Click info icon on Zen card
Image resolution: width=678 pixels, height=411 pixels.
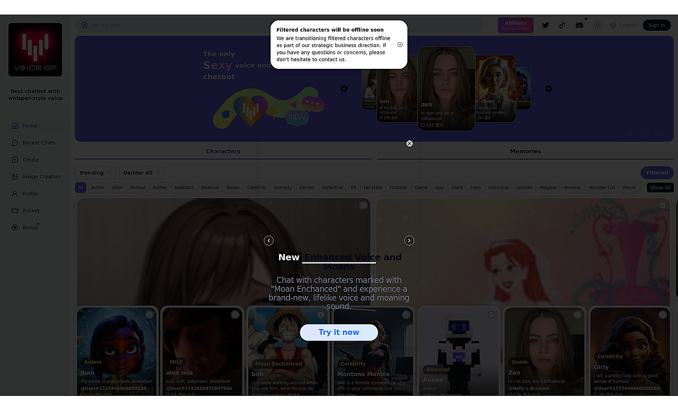(x=577, y=315)
